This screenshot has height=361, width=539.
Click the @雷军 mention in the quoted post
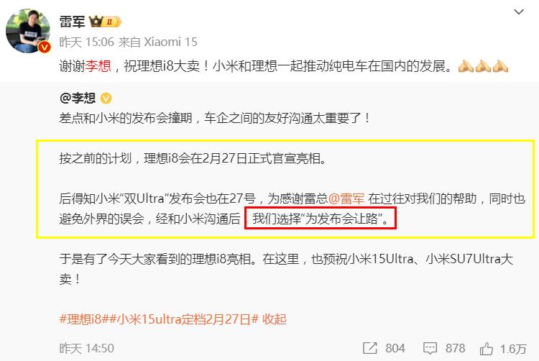[346, 198]
